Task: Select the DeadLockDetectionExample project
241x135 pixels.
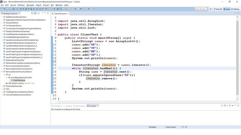Action: [x=18, y=31]
